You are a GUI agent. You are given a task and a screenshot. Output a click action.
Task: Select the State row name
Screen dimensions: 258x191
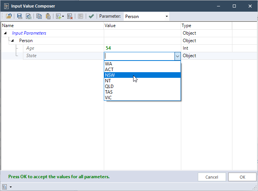coord(31,56)
